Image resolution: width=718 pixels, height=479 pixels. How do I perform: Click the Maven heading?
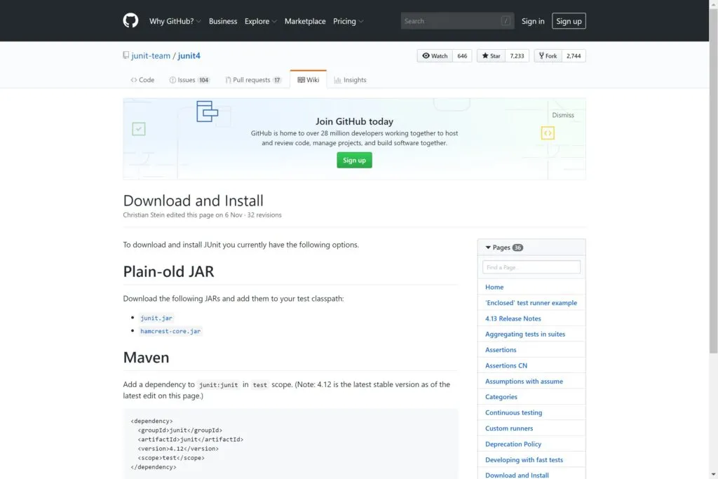[x=146, y=358]
